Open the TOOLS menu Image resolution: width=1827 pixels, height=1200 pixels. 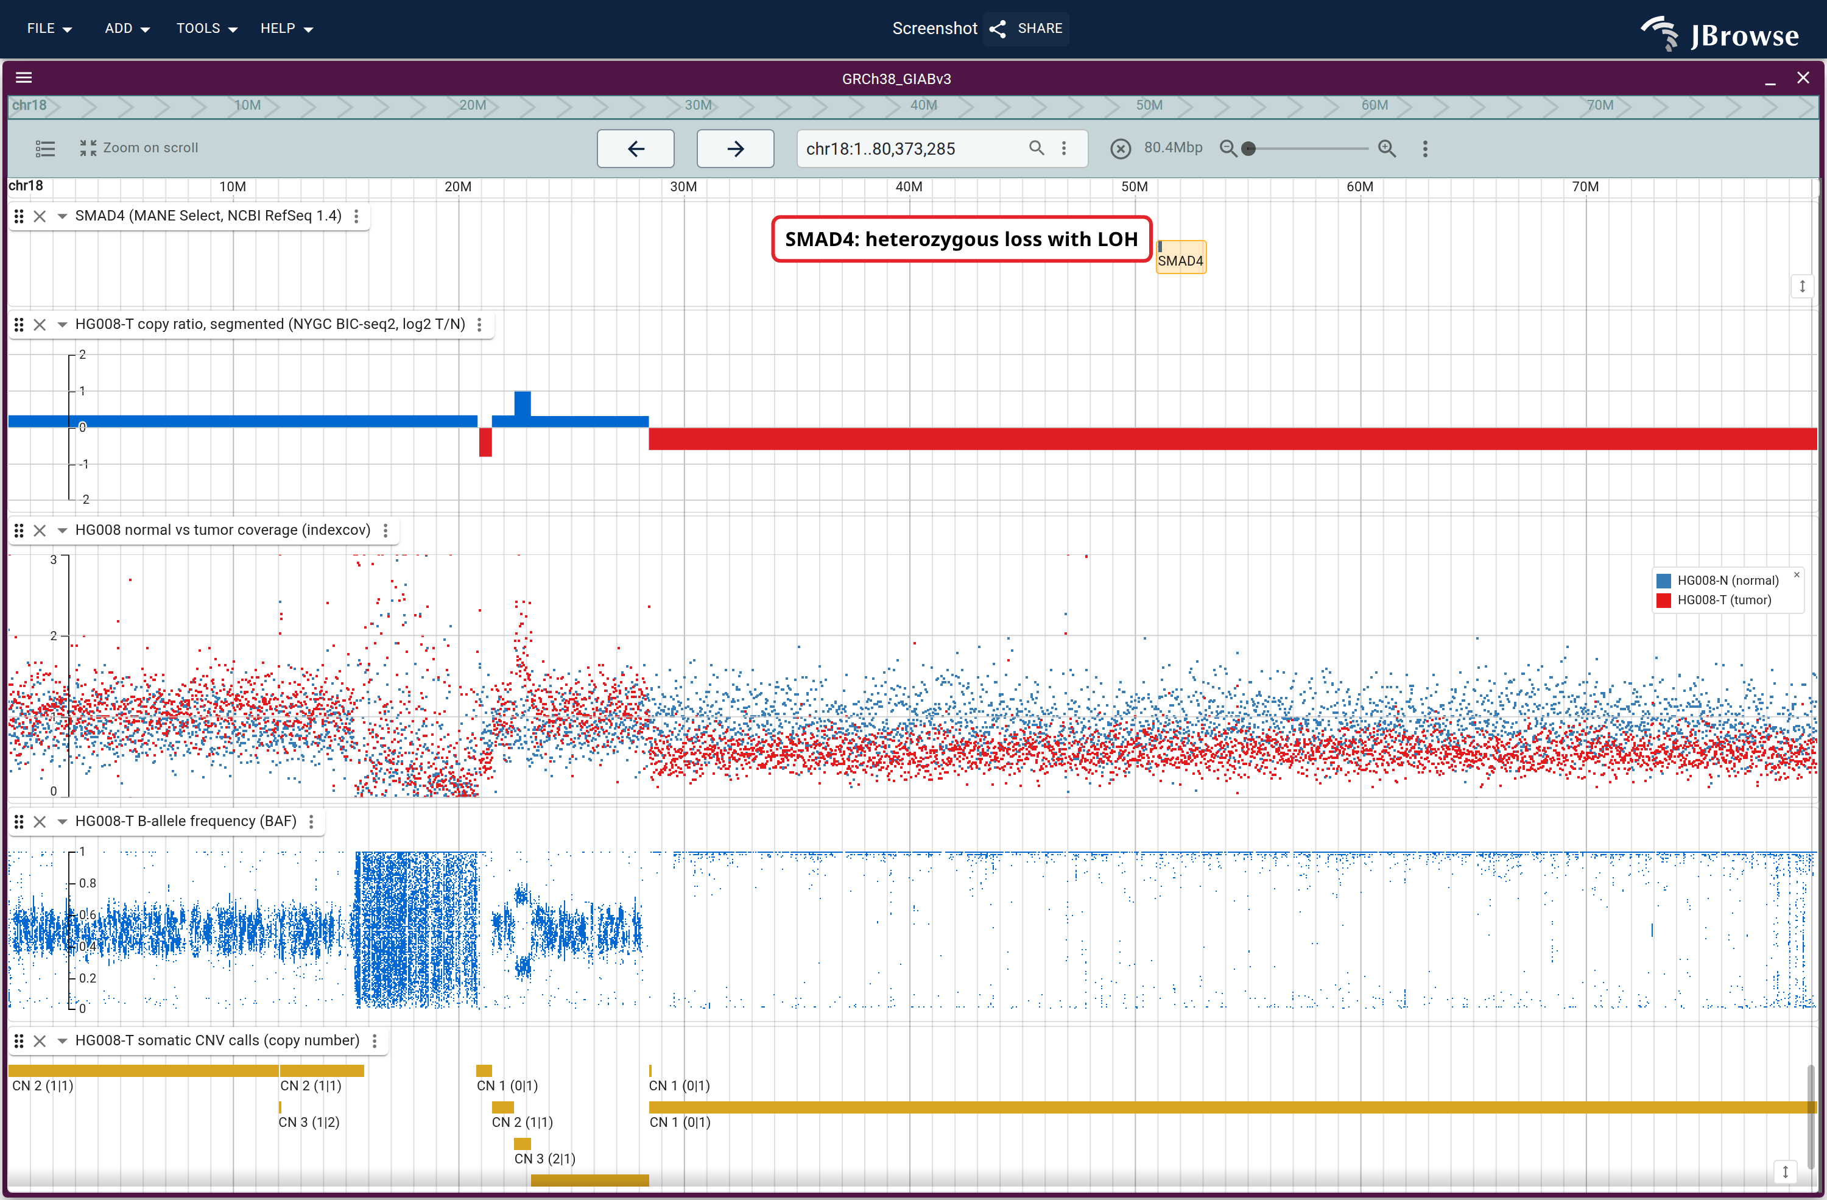click(206, 29)
